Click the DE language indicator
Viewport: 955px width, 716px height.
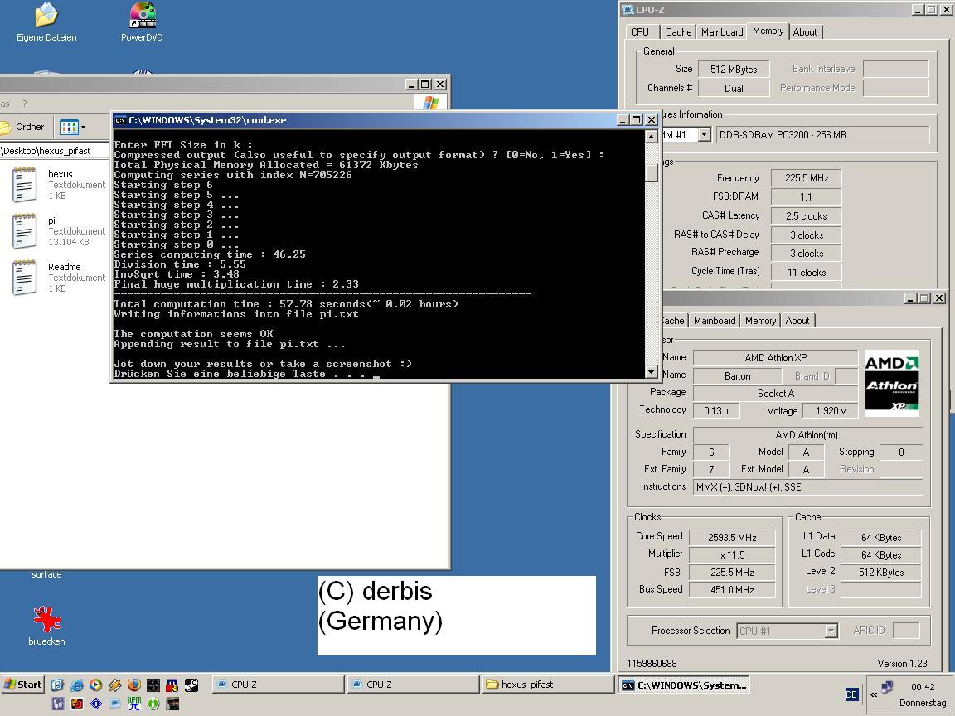[x=851, y=694]
